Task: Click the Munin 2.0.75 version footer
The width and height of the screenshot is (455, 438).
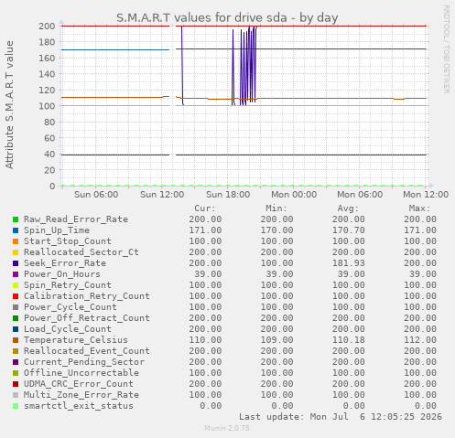Action: coord(227,428)
